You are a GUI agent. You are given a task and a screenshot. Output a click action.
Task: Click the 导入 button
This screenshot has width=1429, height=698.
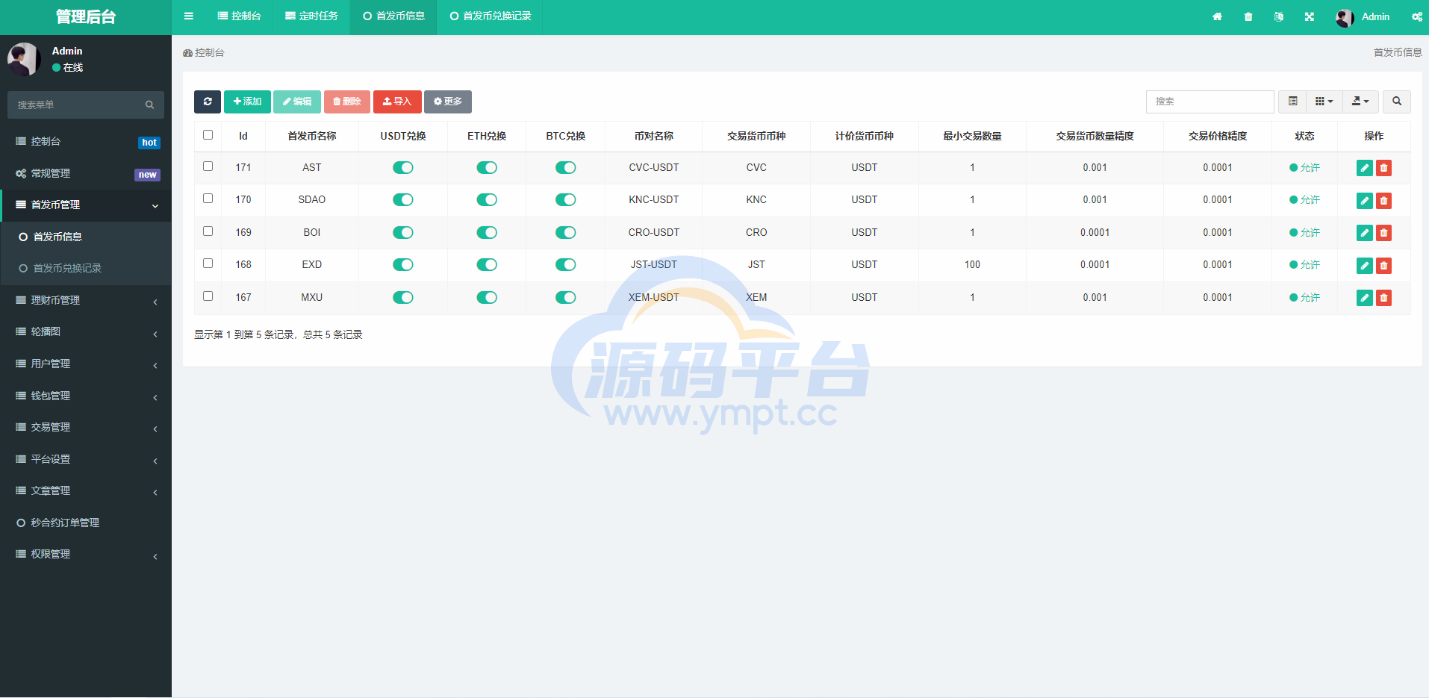tap(397, 102)
